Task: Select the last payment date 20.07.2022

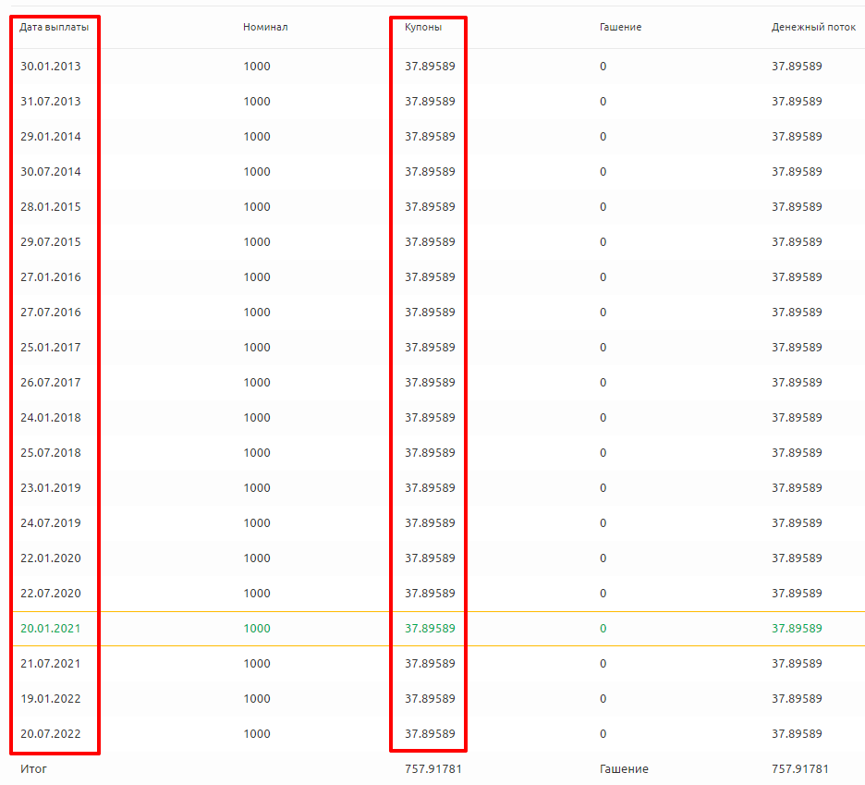Action: 51,734
